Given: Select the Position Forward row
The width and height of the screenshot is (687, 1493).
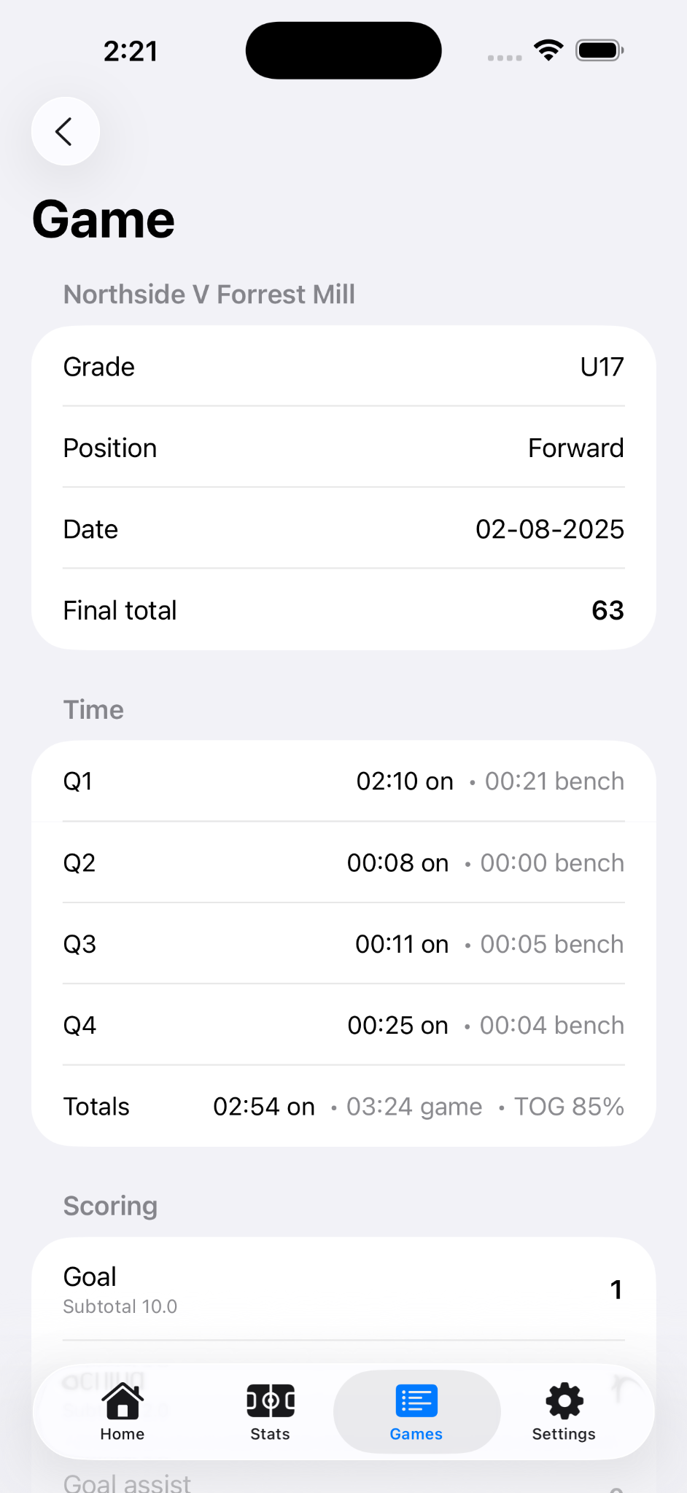Looking at the screenshot, I should [x=343, y=448].
